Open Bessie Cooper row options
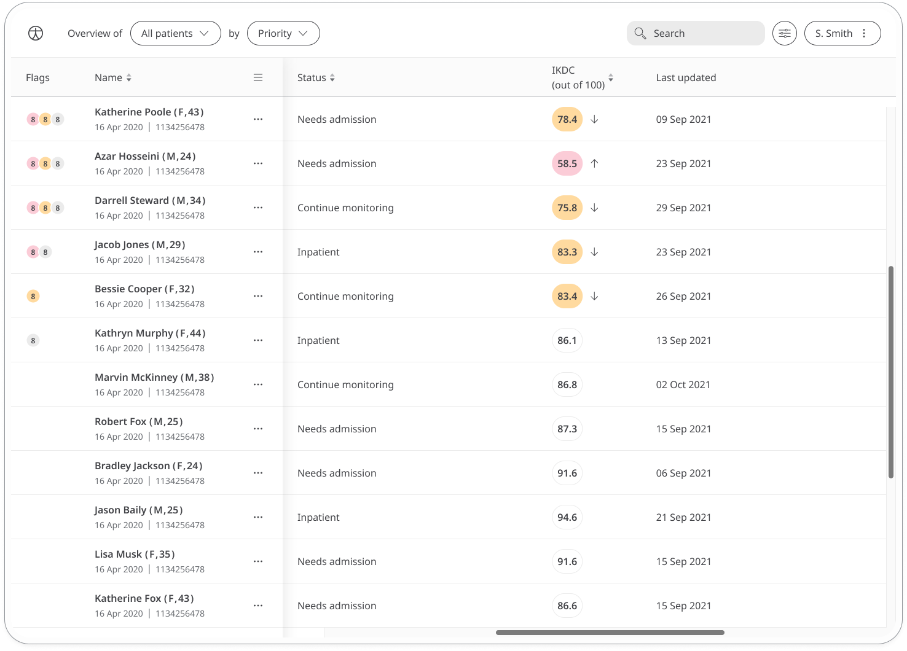Screen dimensions: 907x651 click(258, 296)
